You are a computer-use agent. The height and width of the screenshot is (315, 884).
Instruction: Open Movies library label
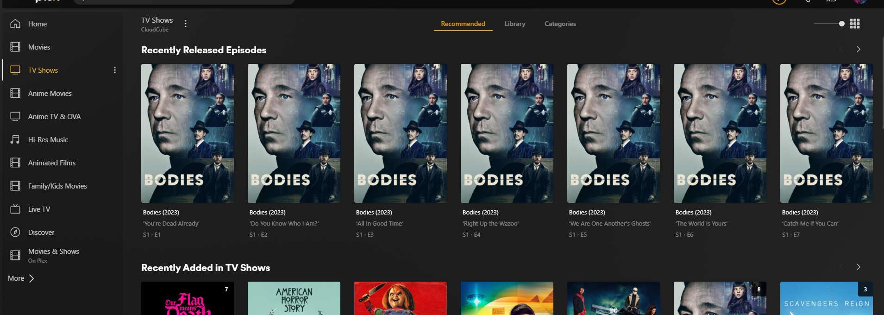click(39, 47)
